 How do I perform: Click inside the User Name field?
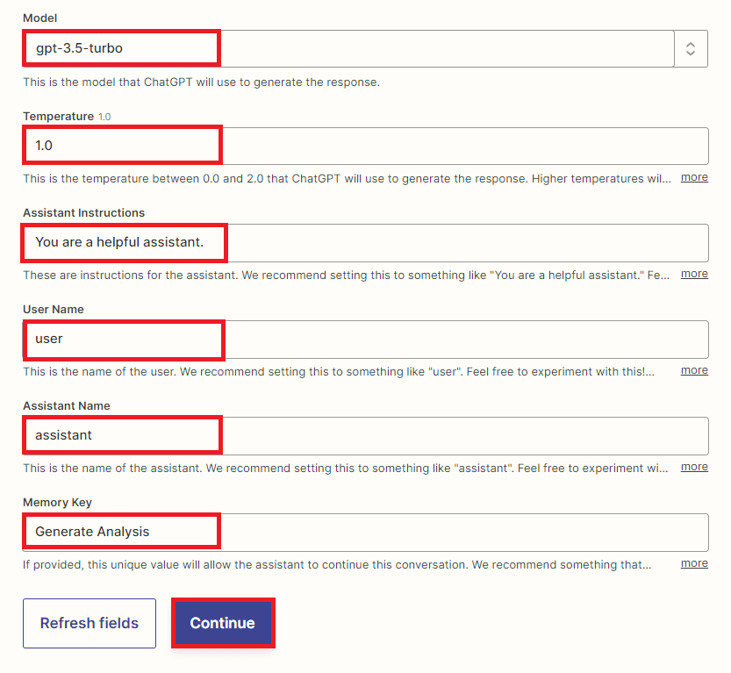[x=123, y=339]
